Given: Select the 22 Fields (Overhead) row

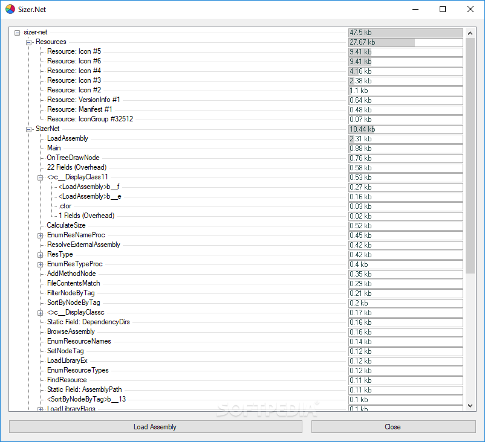Looking at the screenshot, I should tap(77, 167).
